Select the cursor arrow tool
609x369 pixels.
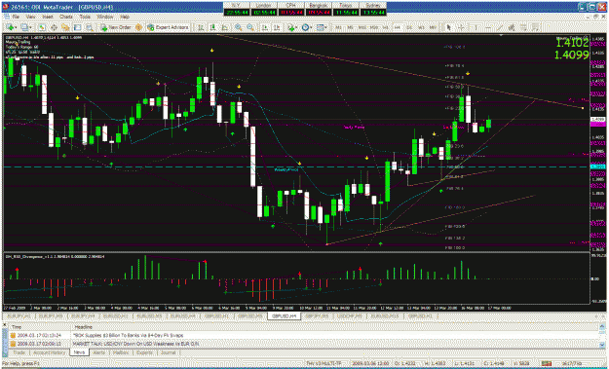pyautogui.click(x=448, y=27)
